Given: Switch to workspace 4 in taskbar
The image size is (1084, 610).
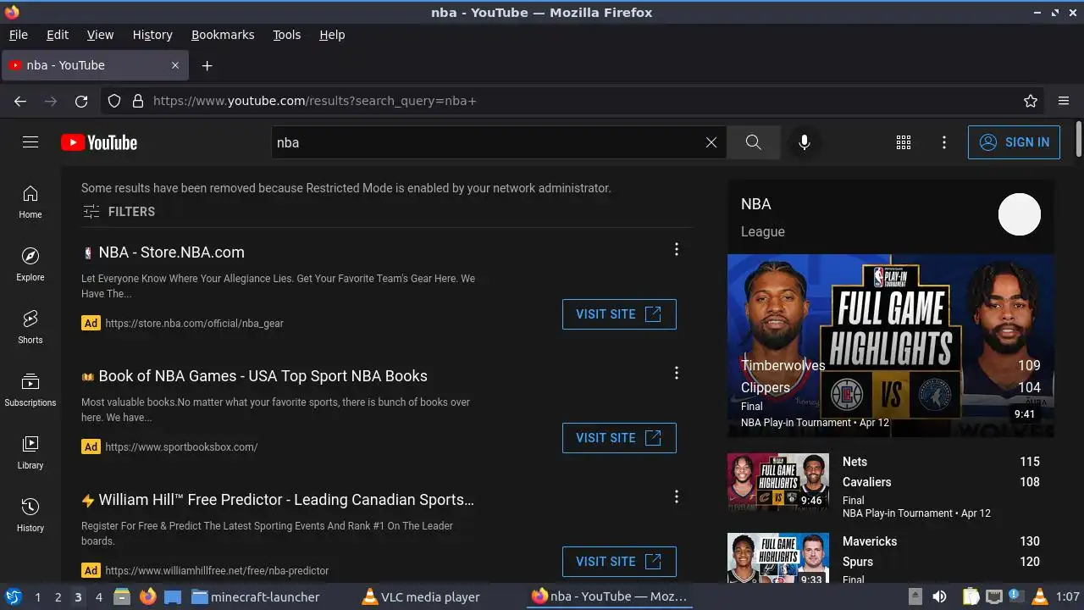Looking at the screenshot, I should point(98,597).
